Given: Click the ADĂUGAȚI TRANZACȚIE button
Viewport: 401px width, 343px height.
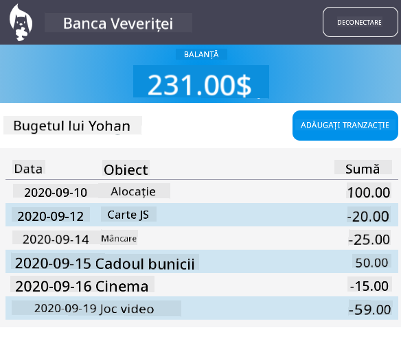Looking at the screenshot, I should [345, 126].
